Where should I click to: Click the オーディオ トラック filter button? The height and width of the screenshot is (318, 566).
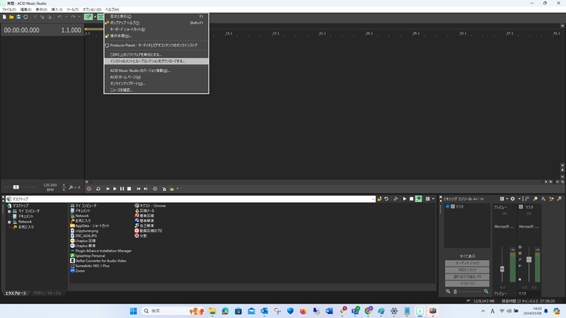(467, 263)
